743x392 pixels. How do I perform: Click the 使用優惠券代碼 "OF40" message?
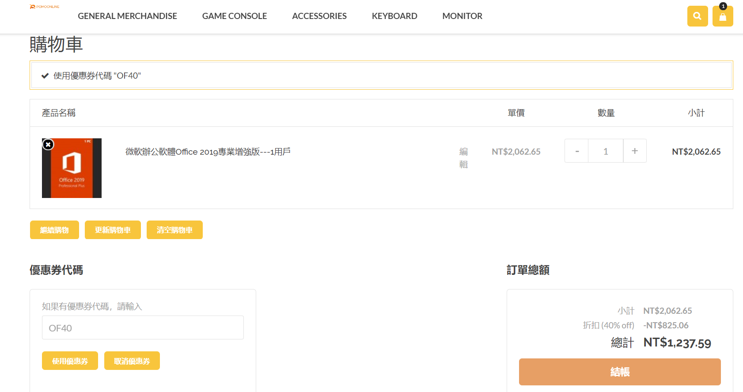(97, 76)
